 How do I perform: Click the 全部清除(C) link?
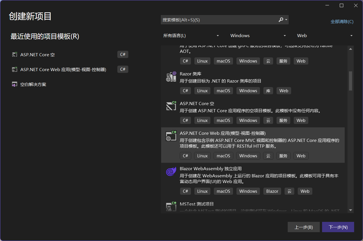tap(342, 22)
